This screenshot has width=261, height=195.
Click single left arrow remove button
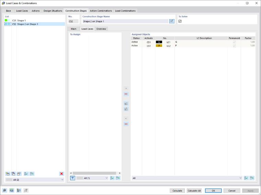126,119
